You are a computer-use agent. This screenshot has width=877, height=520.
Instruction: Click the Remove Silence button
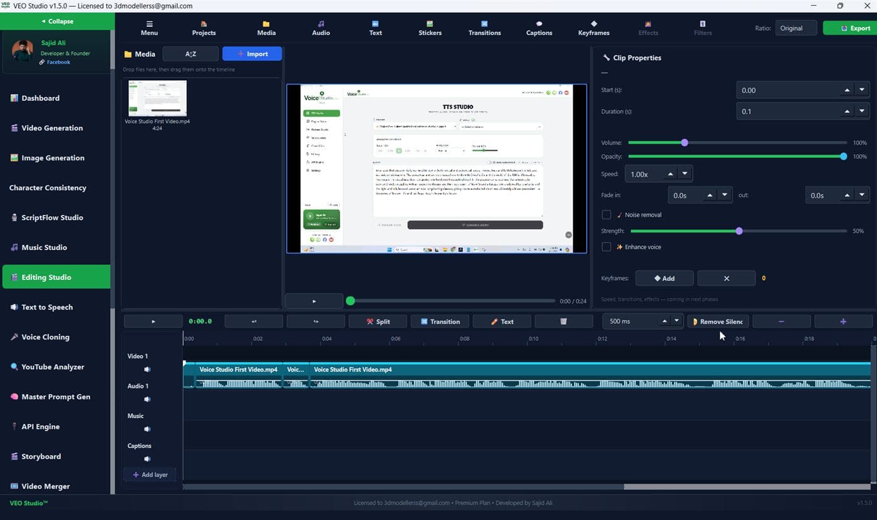717,321
